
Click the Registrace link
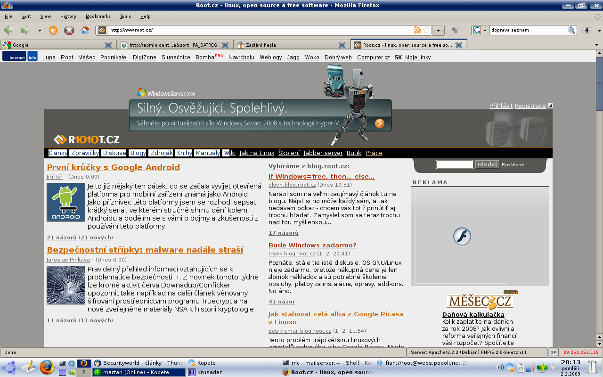[530, 106]
